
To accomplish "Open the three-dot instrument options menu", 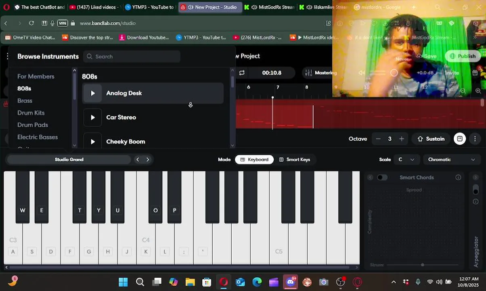I will [475, 139].
